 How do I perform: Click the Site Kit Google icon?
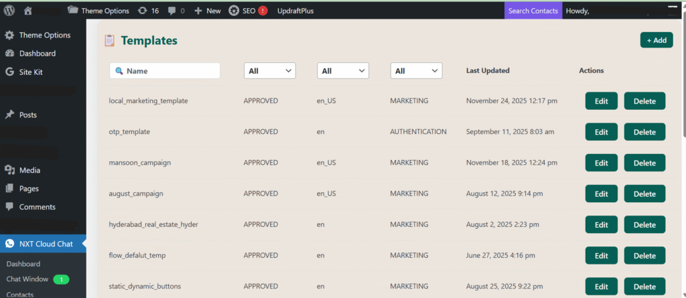(x=9, y=72)
